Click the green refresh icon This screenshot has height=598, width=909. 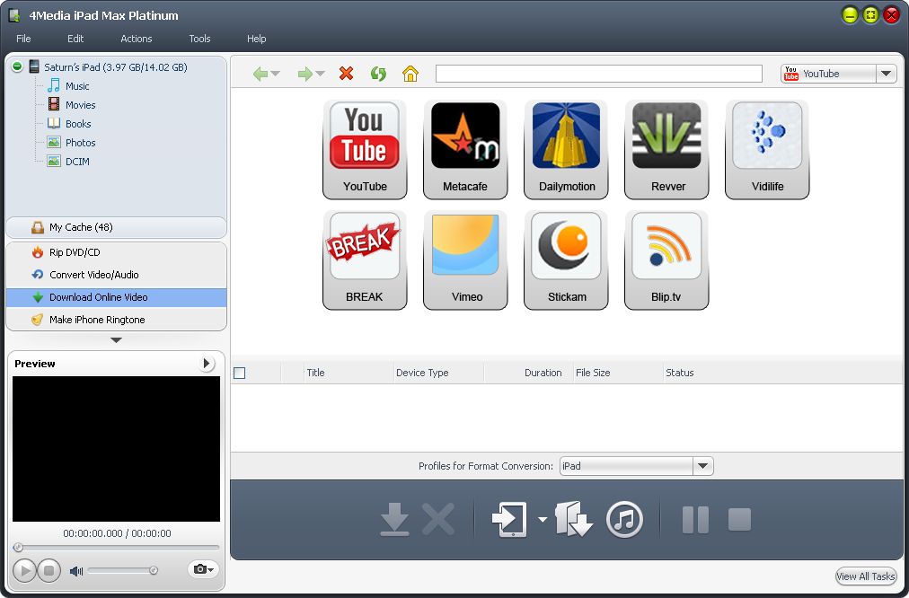point(378,74)
